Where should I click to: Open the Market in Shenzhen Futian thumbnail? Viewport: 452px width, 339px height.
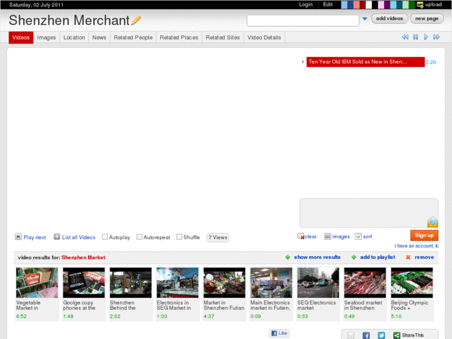coord(224,283)
